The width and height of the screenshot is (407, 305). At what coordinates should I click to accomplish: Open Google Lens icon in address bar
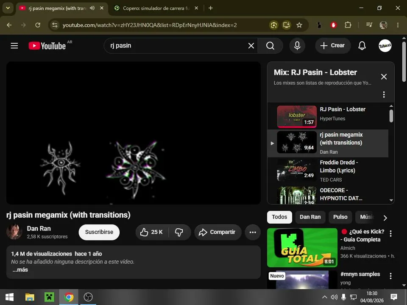point(273,25)
